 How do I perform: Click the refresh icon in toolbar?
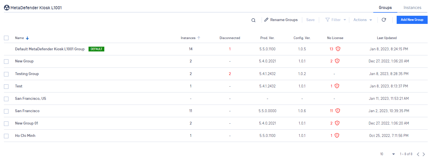pos(384,20)
